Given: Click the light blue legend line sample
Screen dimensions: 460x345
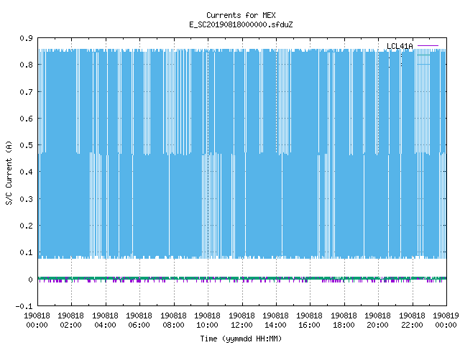Looking at the screenshot, I should [423, 64].
